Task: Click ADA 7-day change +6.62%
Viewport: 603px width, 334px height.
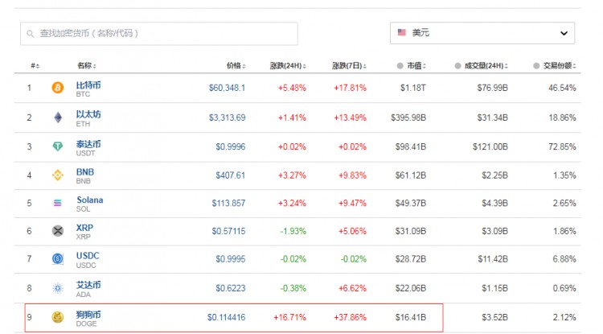Action: pos(352,288)
